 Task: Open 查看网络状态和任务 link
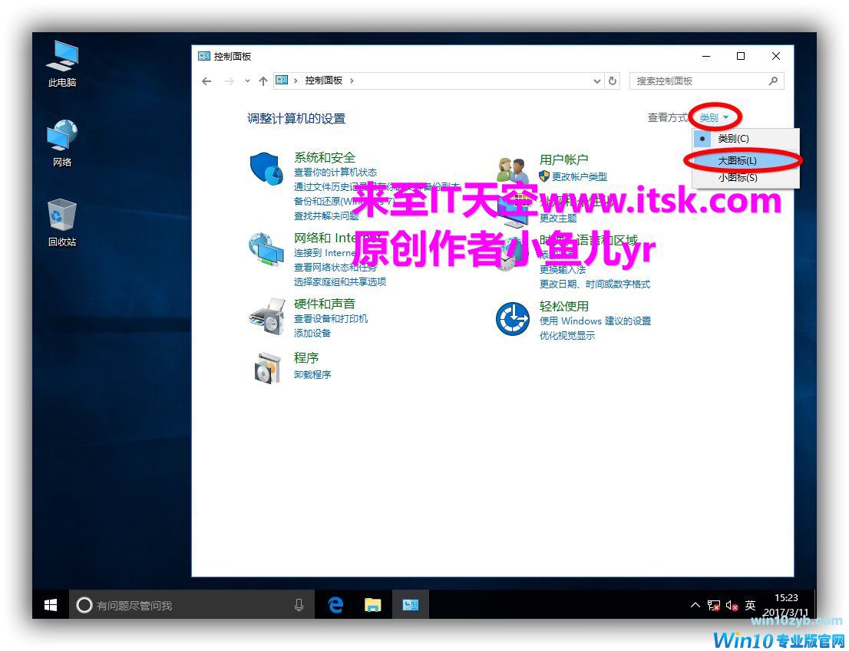335,267
